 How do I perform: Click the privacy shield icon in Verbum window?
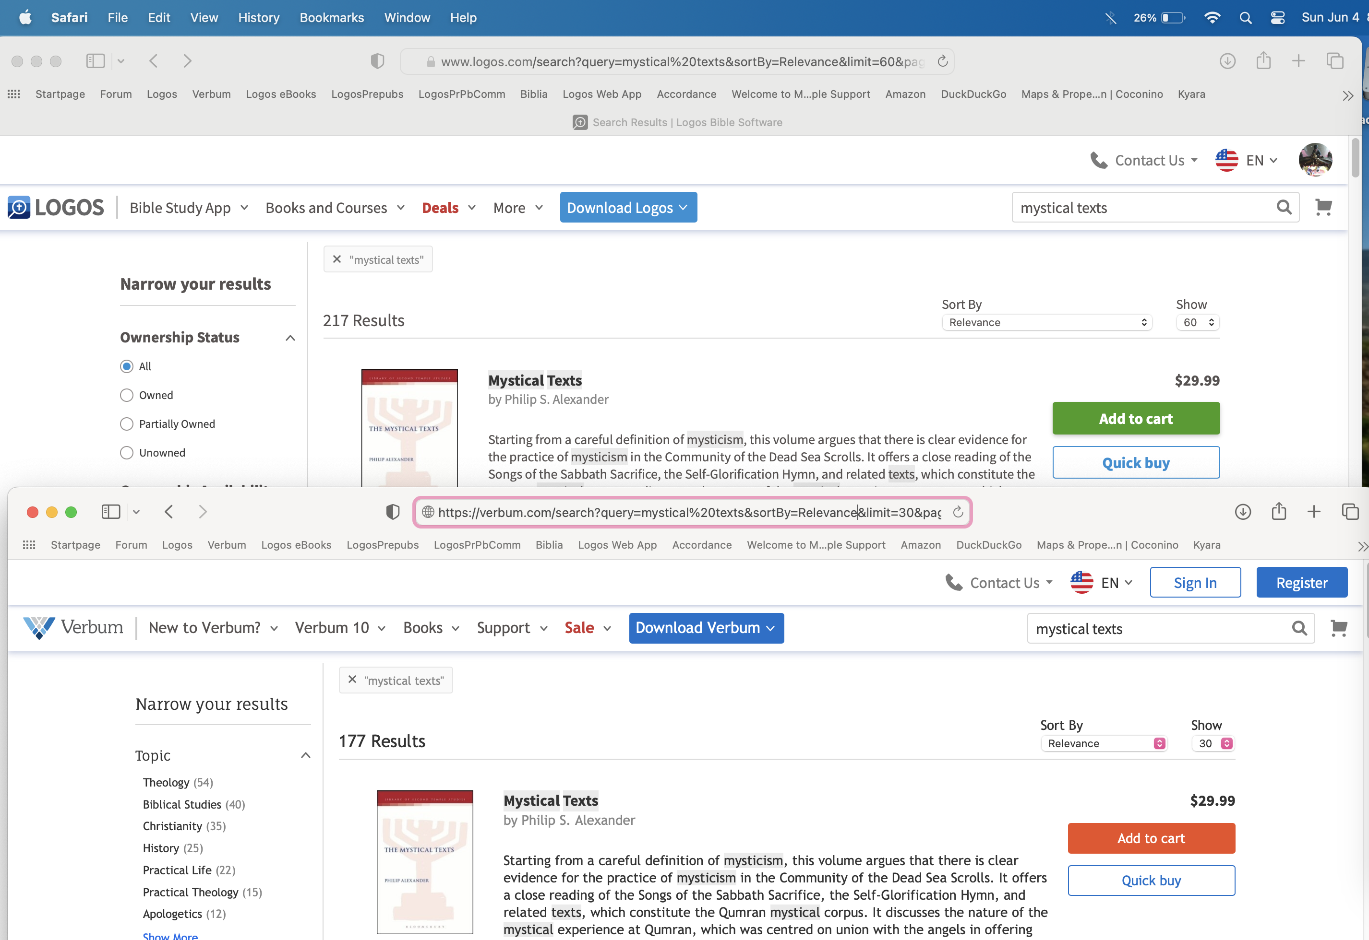pyautogui.click(x=393, y=511)
